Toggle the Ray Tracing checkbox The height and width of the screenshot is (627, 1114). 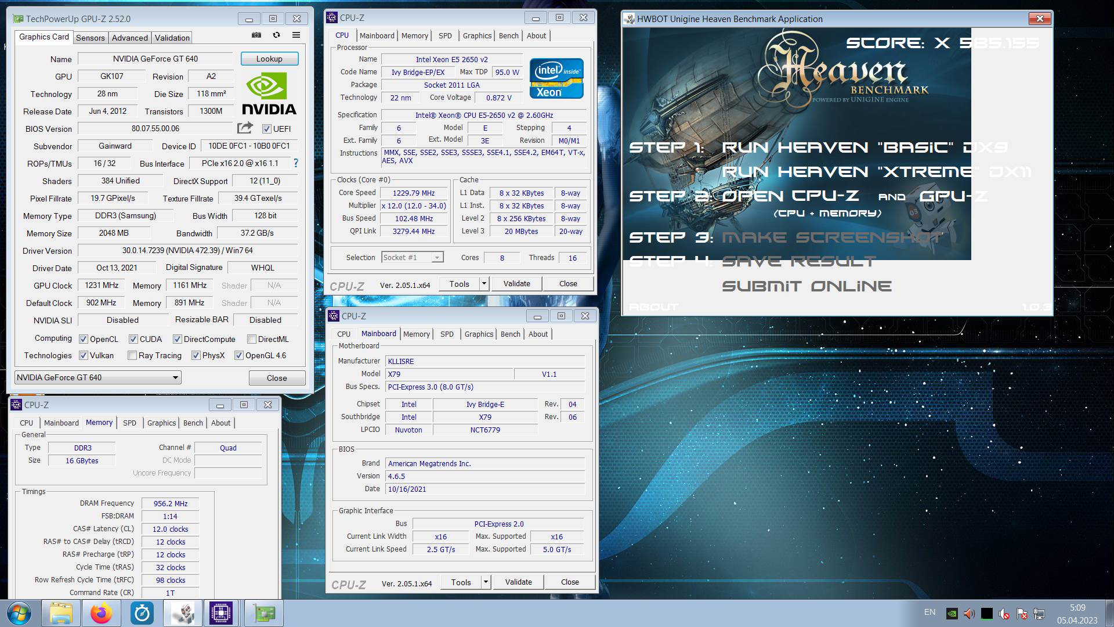pyautogui.click(x=132, y=355)
